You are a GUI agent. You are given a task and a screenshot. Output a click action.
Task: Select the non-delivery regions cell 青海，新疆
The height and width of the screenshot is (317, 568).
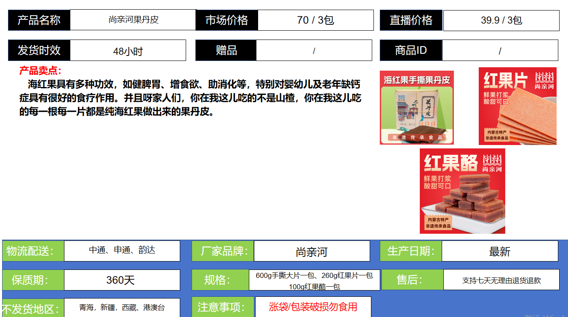click(x=122, y=307)
